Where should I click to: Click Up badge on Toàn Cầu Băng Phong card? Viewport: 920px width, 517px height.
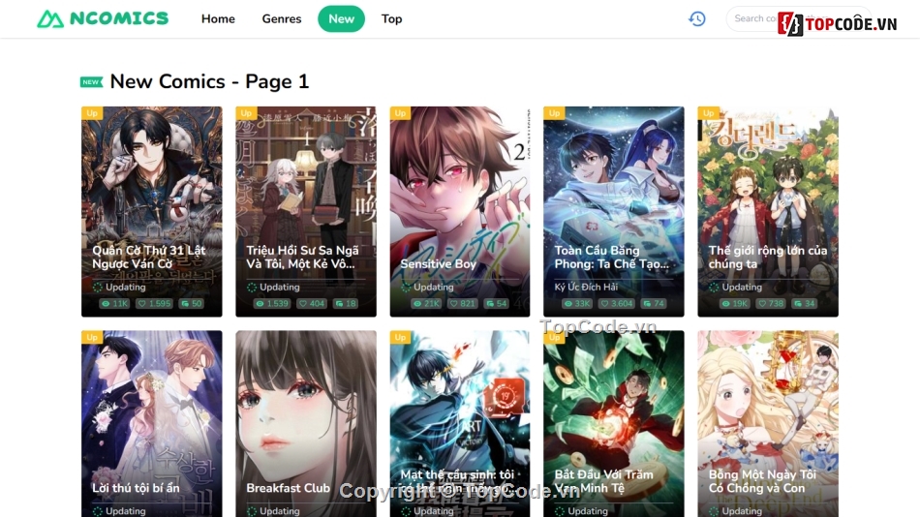[555, 112]
